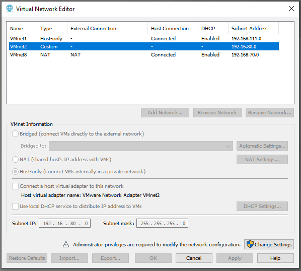
Task: Click the Cancel button
Action: tap(194, 258)
